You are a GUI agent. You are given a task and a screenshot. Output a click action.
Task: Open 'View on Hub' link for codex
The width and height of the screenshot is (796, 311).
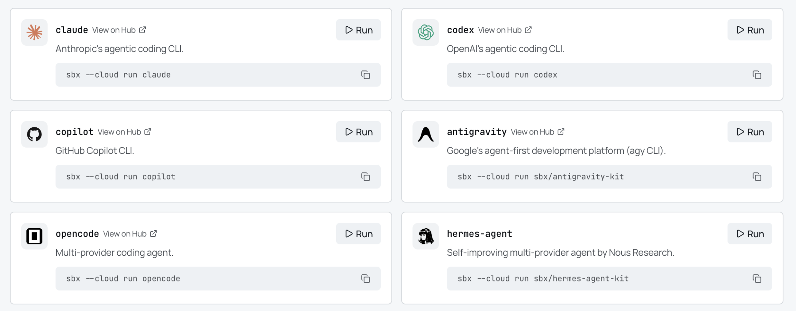tap(505, 30)
